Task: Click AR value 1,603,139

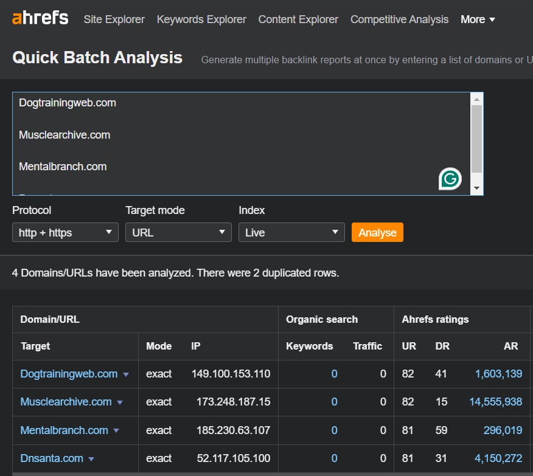Action: 498,374
